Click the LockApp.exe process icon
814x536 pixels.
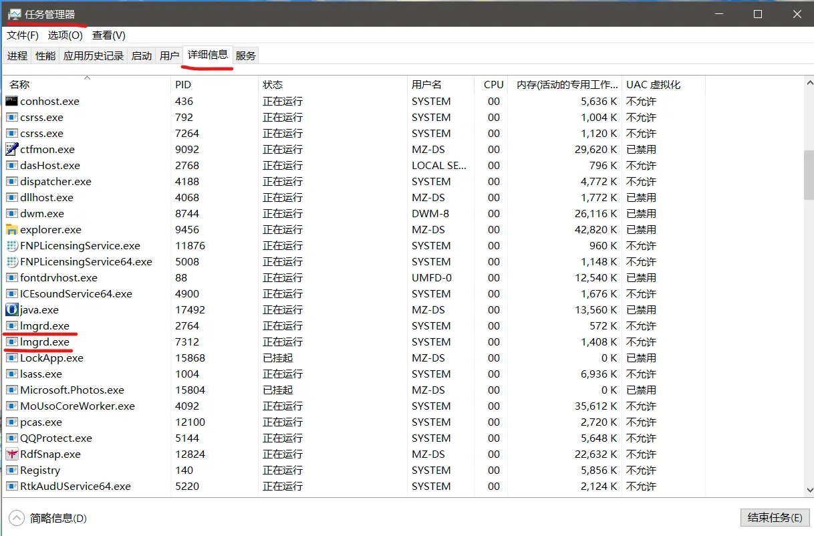point(11,358)
